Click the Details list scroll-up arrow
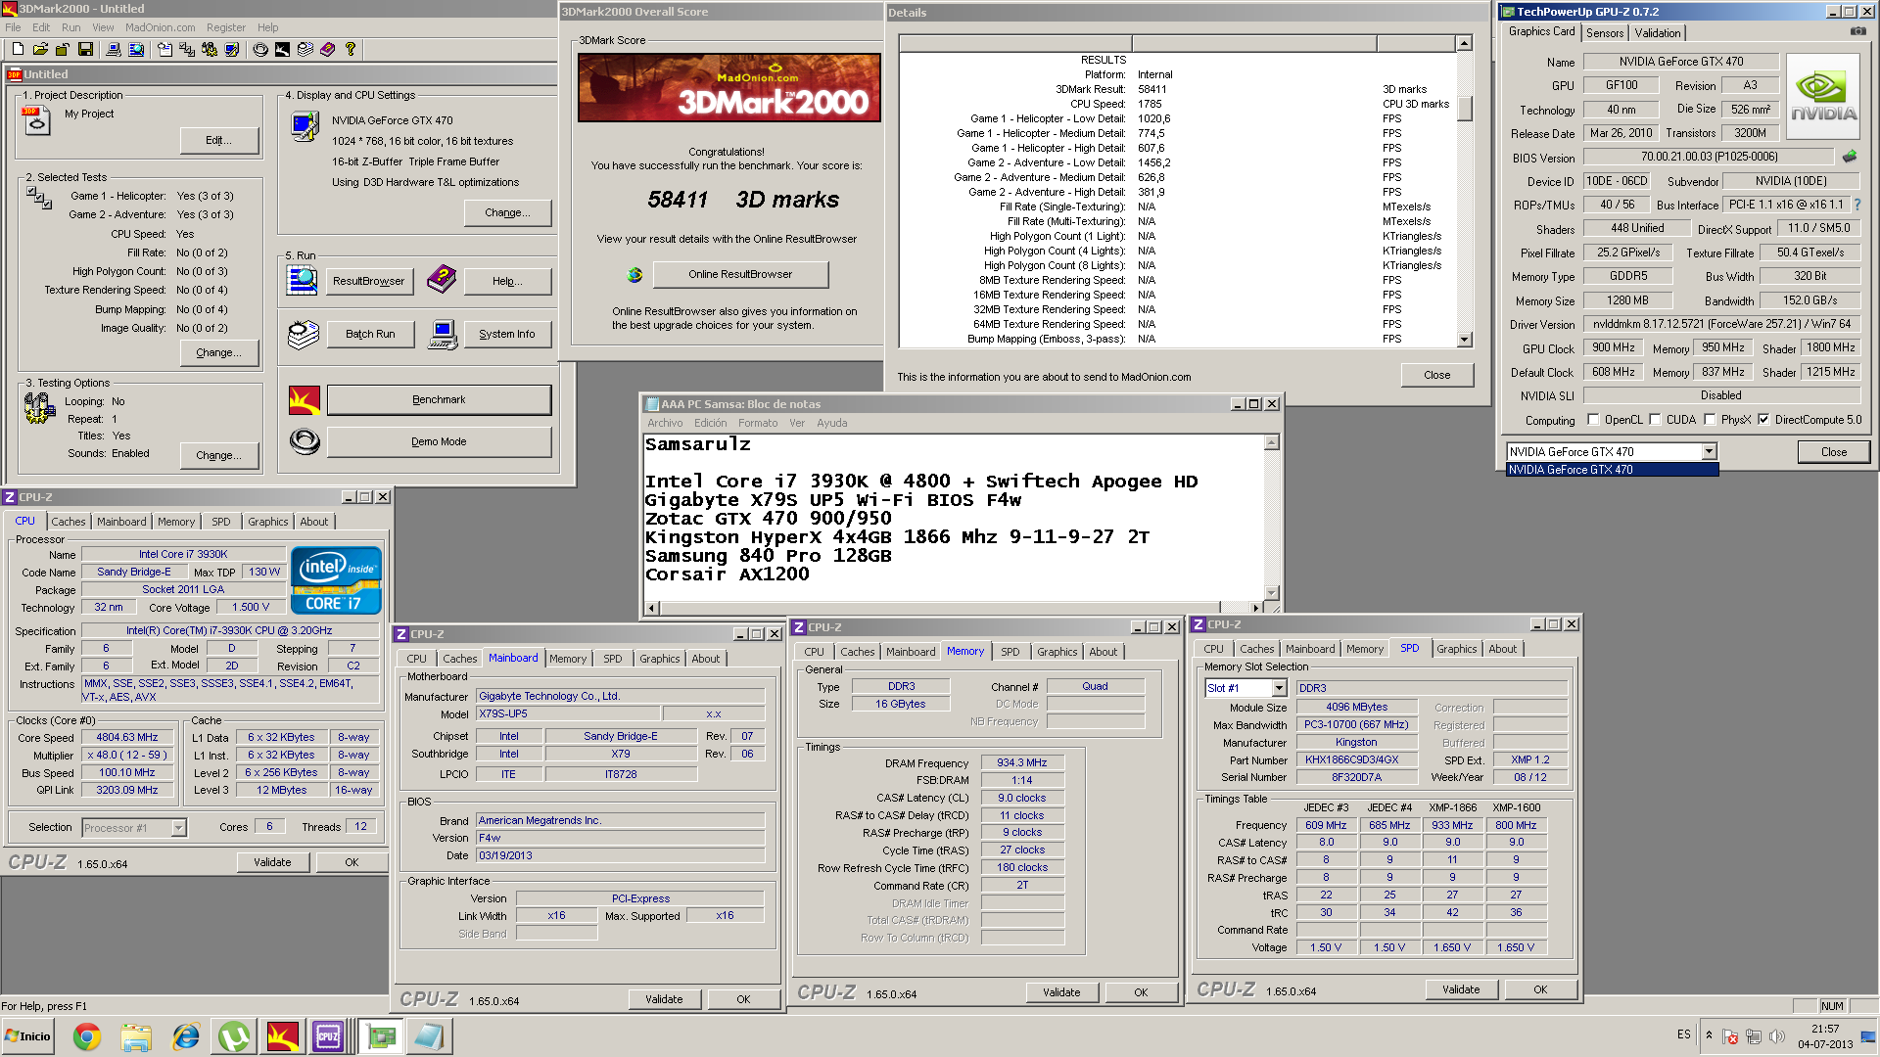 point(1465,43)
